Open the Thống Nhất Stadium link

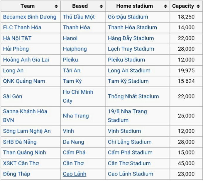pos(133,96)
